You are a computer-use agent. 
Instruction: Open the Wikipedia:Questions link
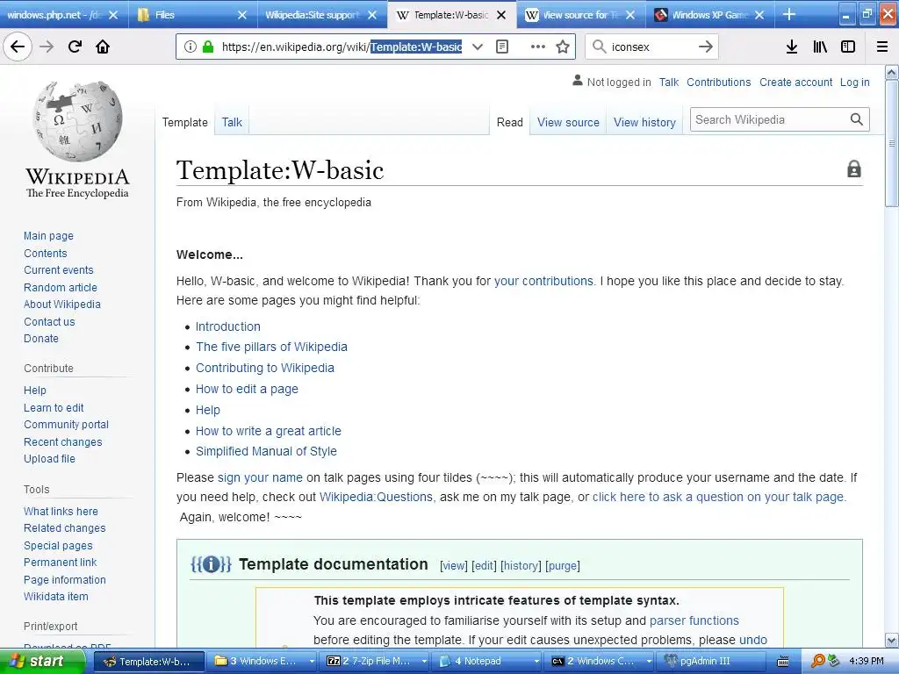click(376, 497)
